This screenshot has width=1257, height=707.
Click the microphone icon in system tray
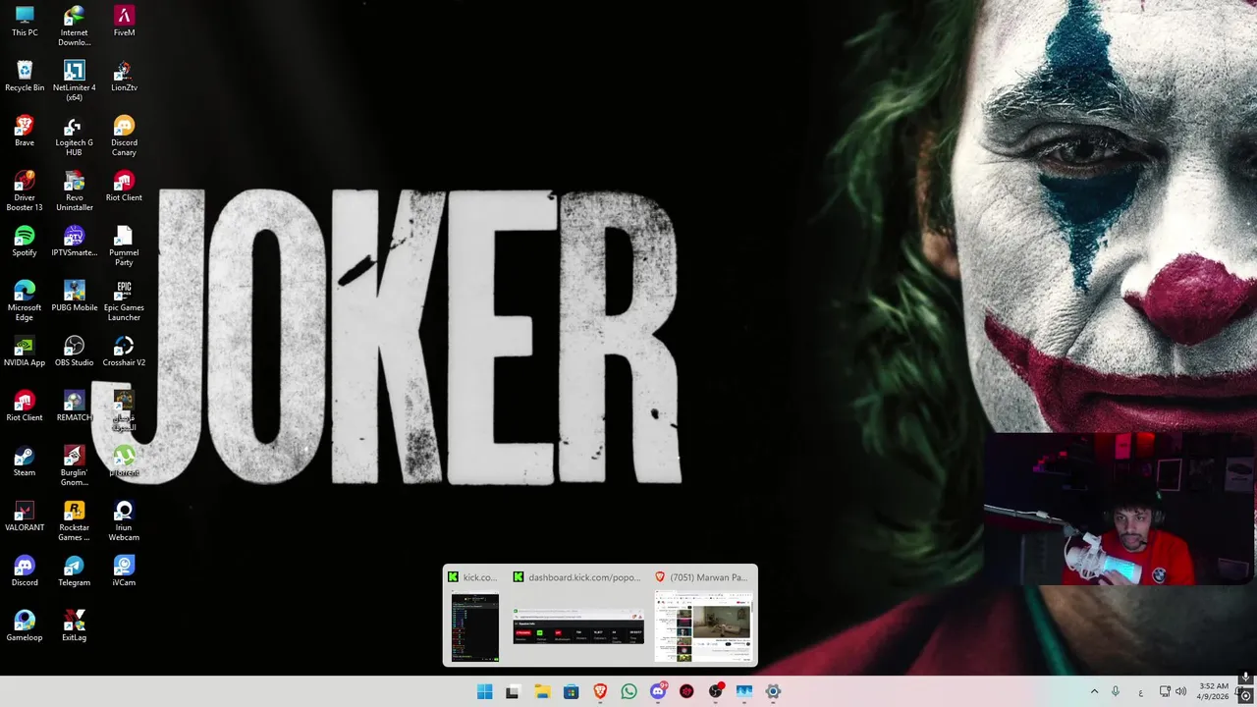(x=1116, y=691)
